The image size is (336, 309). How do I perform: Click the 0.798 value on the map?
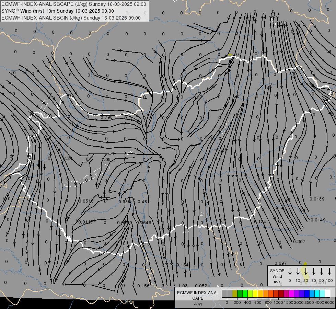point(106,117)
